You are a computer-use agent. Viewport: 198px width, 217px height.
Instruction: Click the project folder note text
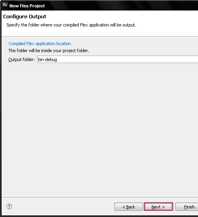49,51
